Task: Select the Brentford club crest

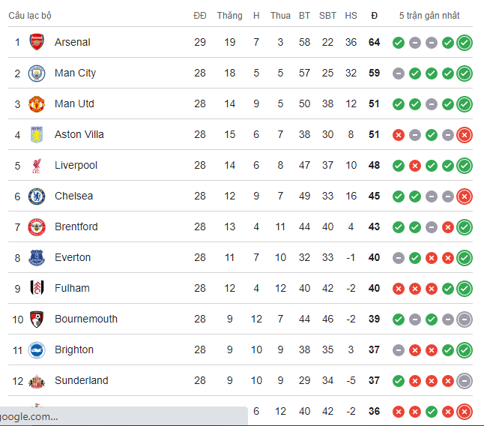Action: point(37,227)
